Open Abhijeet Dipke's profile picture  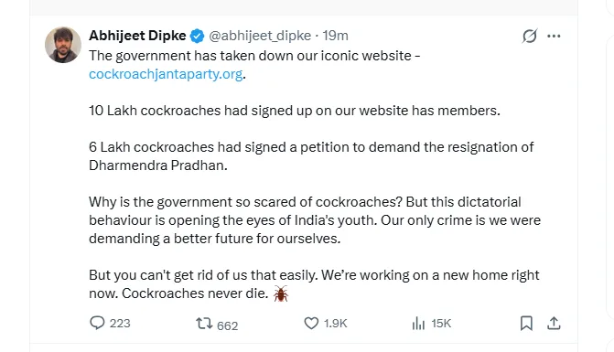coord(63,45)
